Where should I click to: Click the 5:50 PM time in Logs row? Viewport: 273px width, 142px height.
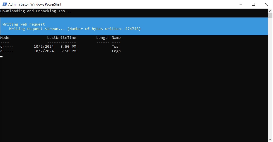pyautogui.click(x=68, y=51)
